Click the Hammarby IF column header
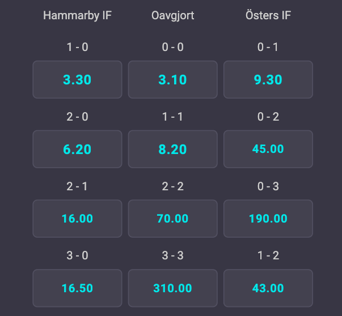Viewport: 342px width, 316px height. coord(77,15)
